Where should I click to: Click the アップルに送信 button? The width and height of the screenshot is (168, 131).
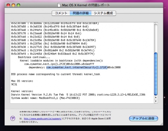[x=144, y=118]
